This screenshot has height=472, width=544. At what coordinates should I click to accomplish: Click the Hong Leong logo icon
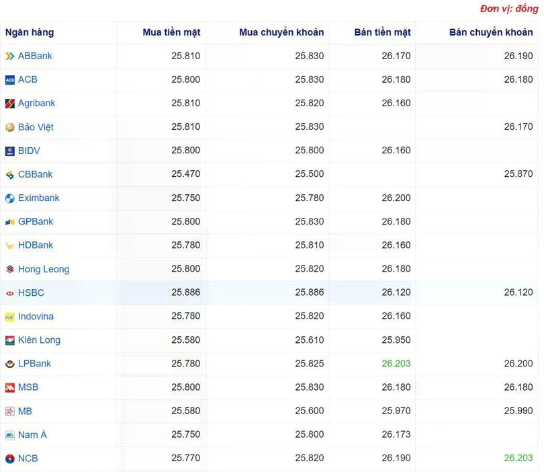pyautogui.click(x=9, y=269)
